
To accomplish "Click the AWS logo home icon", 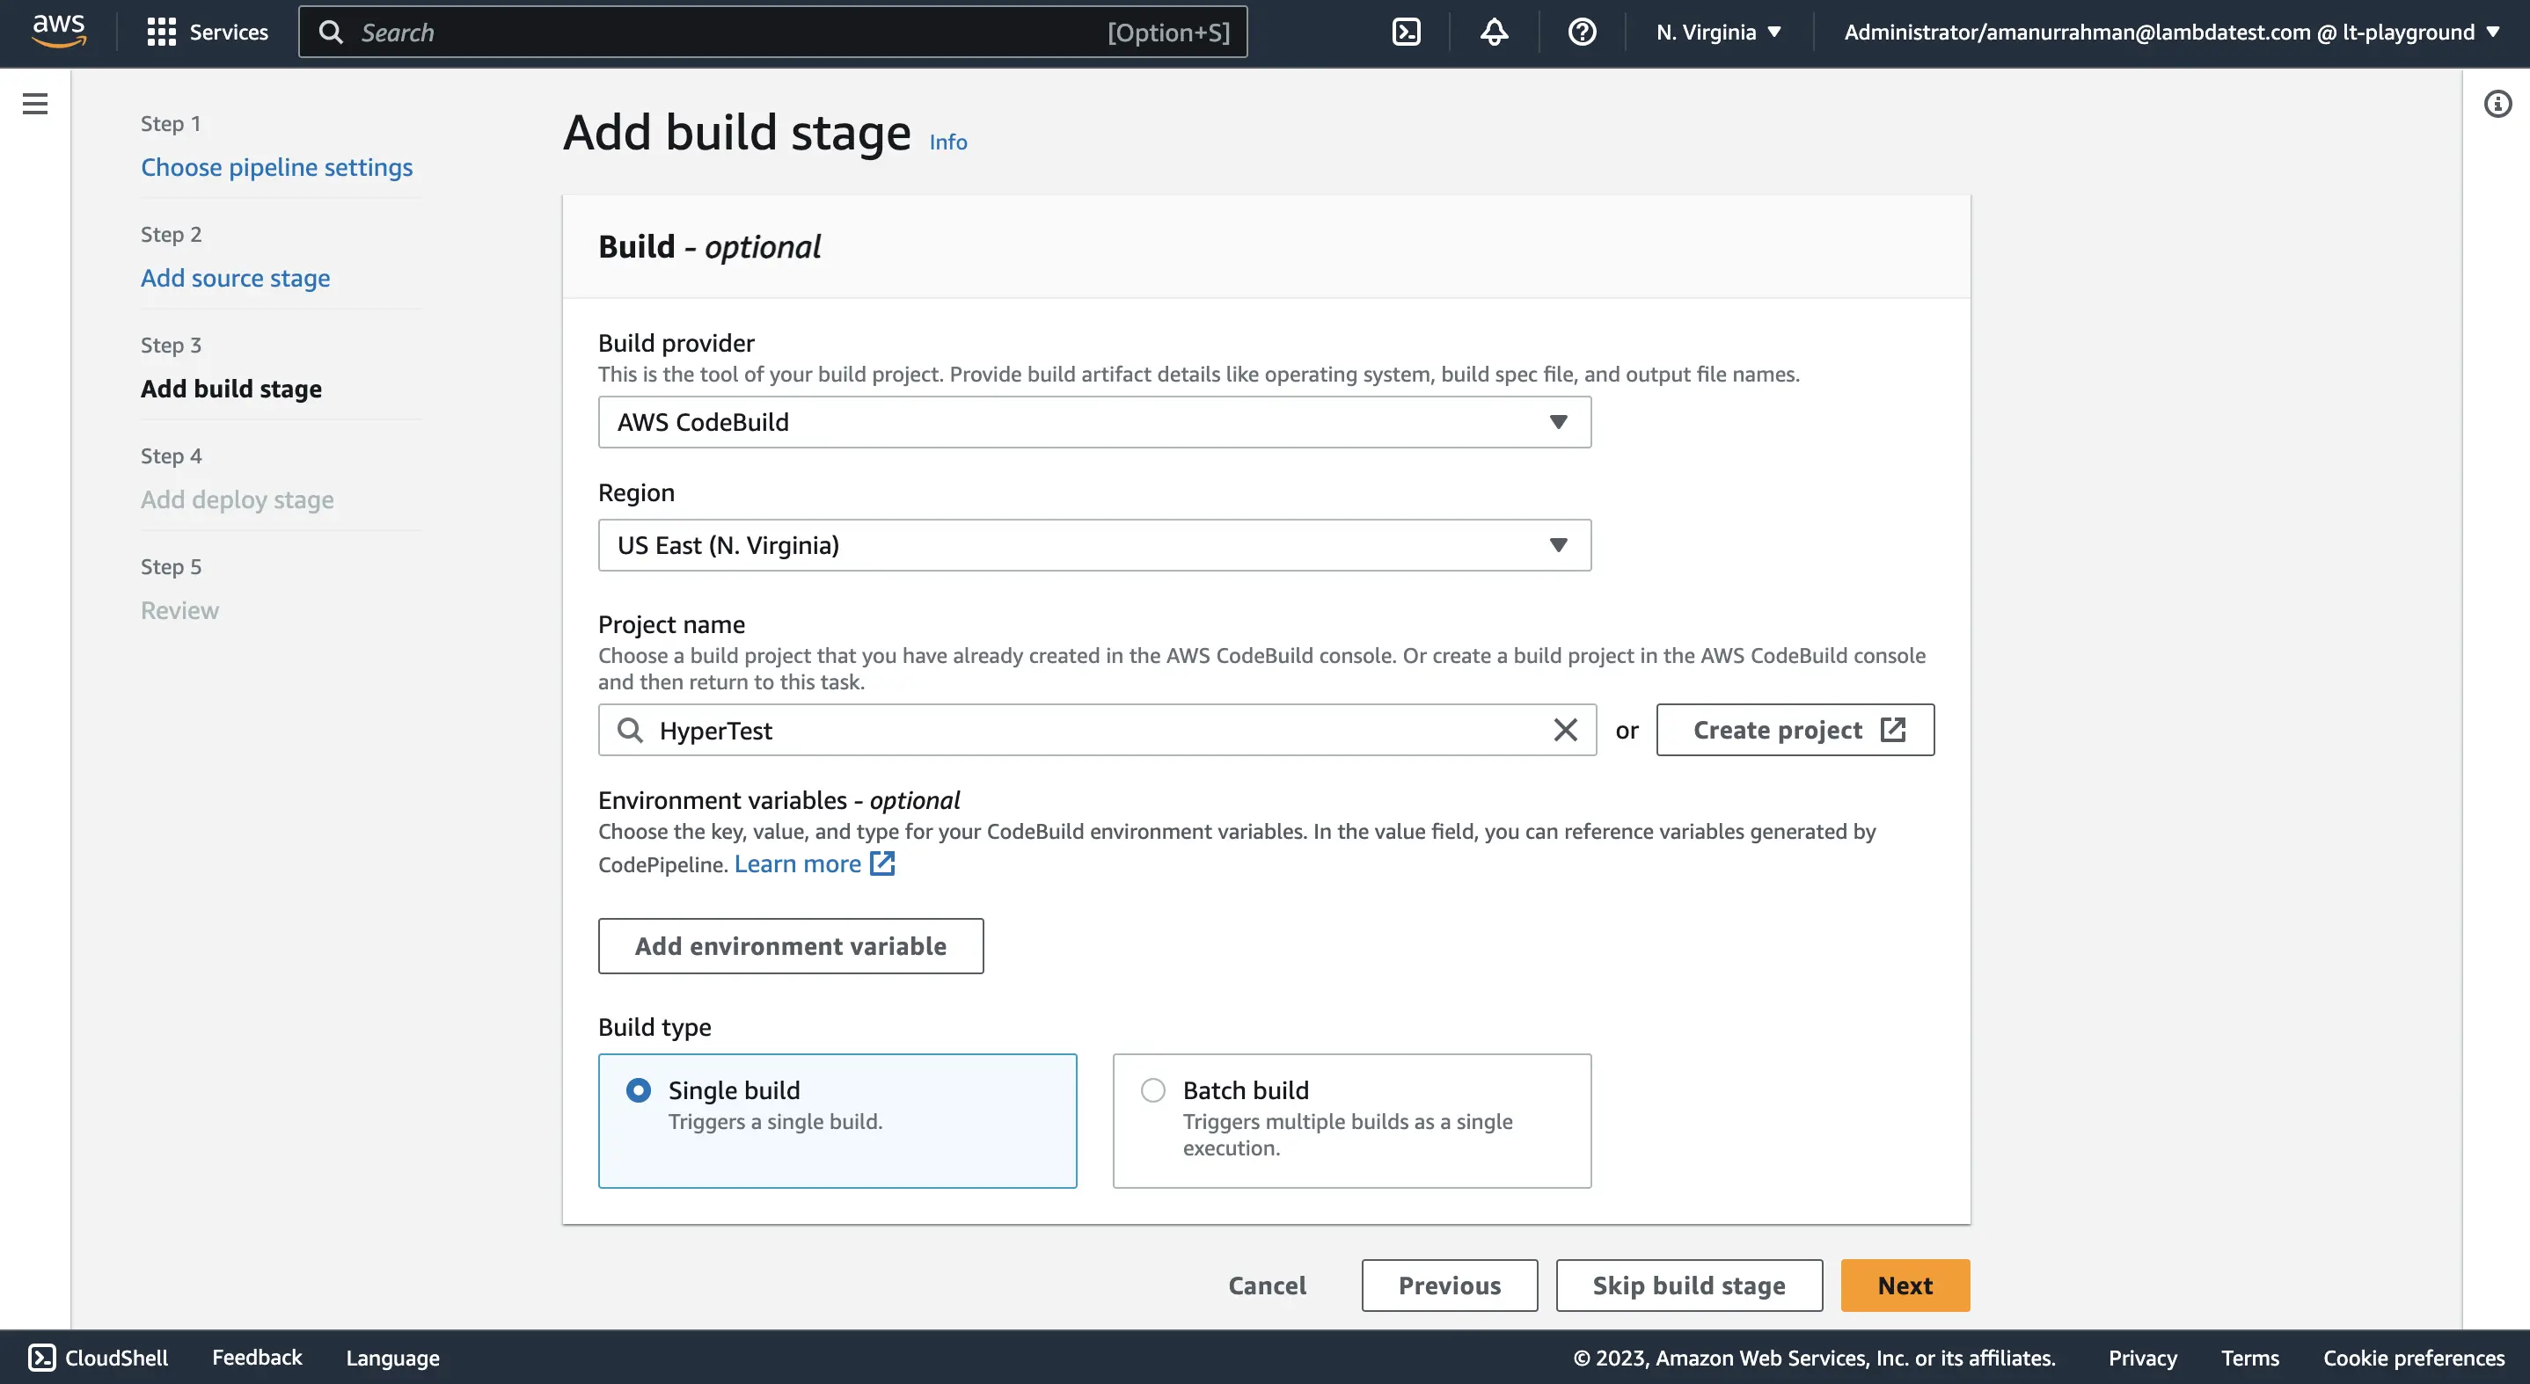I will click(x=59, y=31).
